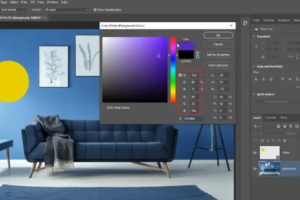
Task: Collapse the Align and Distribute section
Action: [x=254, y=66]
